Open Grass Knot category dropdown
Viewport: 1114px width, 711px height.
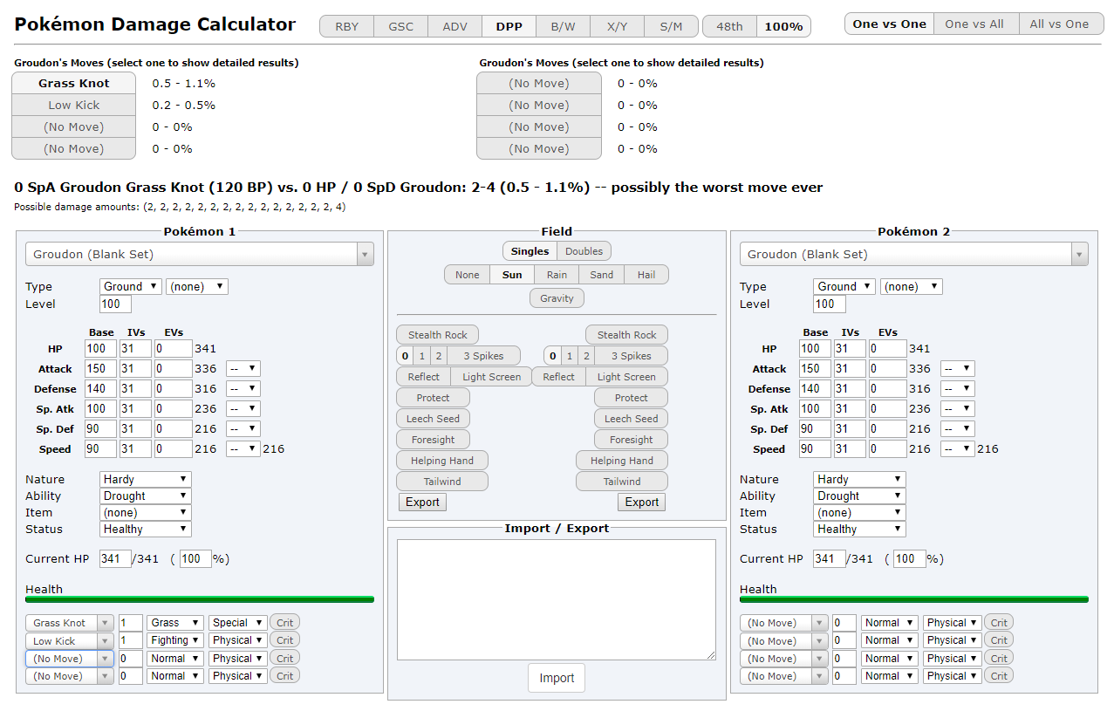[x=237, y=623]
